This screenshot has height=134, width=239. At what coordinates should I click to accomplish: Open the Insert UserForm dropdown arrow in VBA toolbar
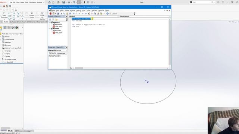click(x=56, y=14)
